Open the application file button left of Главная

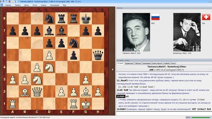[x=1, y=5]
